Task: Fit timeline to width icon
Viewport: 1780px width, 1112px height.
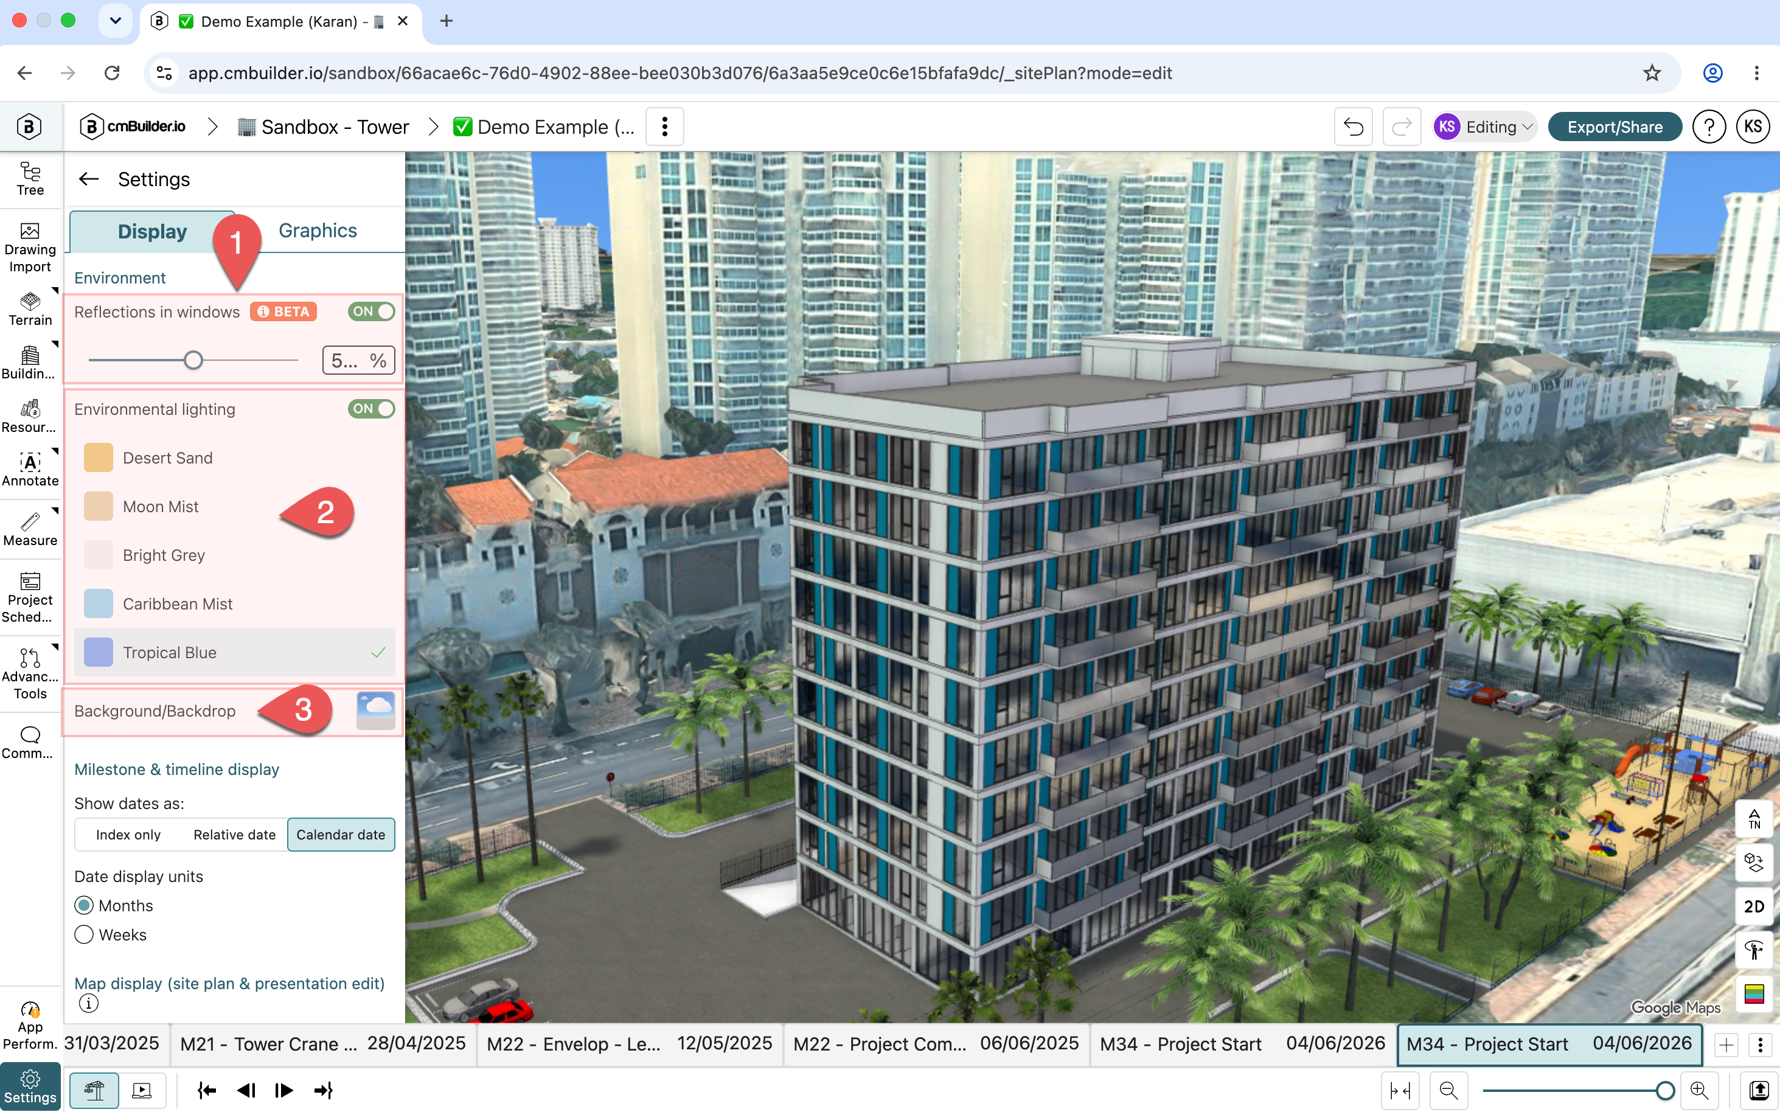Action: pos(1400,1090)
